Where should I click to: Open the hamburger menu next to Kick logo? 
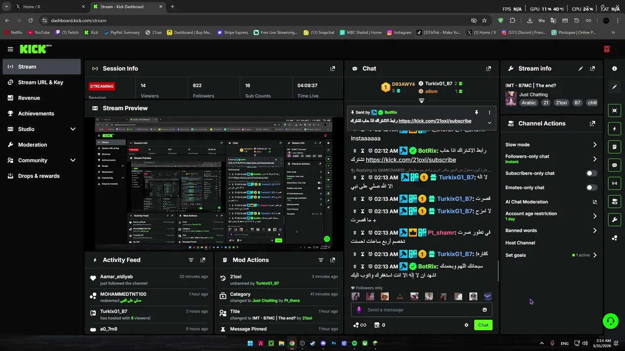(x=10, y=49)
